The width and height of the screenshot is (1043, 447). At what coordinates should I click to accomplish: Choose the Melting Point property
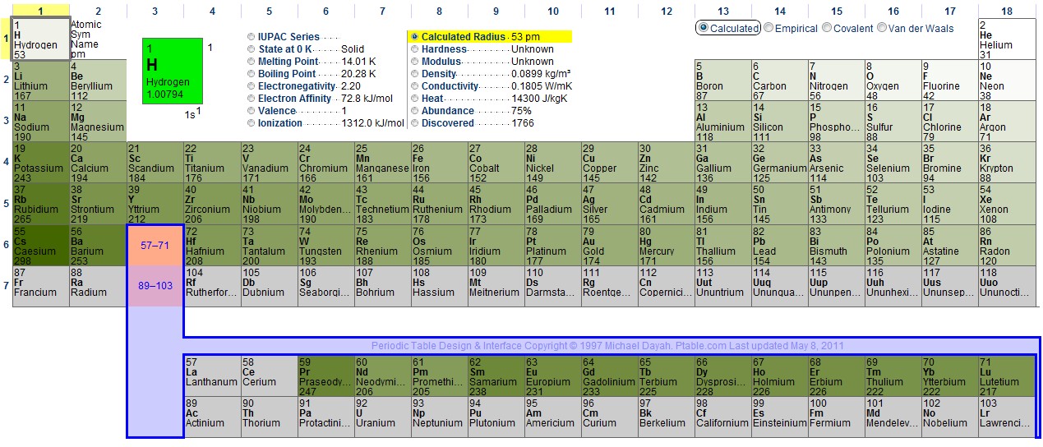[x=252, y=62]
